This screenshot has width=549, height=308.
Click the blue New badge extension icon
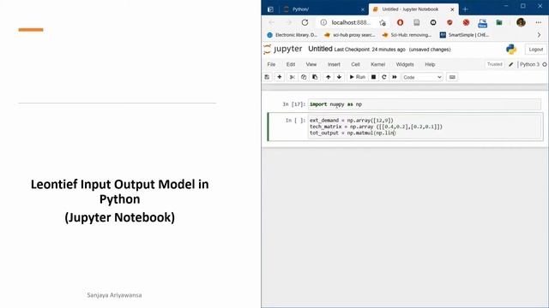point(482,23)
